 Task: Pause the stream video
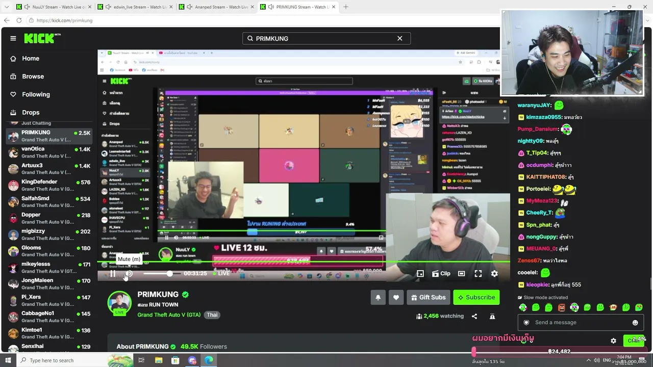tap(113, 274)
